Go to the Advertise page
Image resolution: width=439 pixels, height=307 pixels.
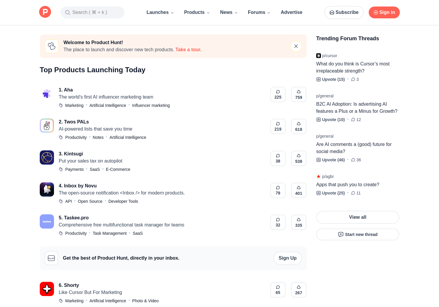coord(291,12)
